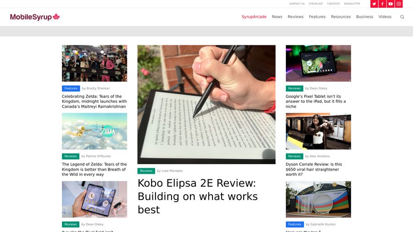Open the Resources navigation item

tap(340, 17)
